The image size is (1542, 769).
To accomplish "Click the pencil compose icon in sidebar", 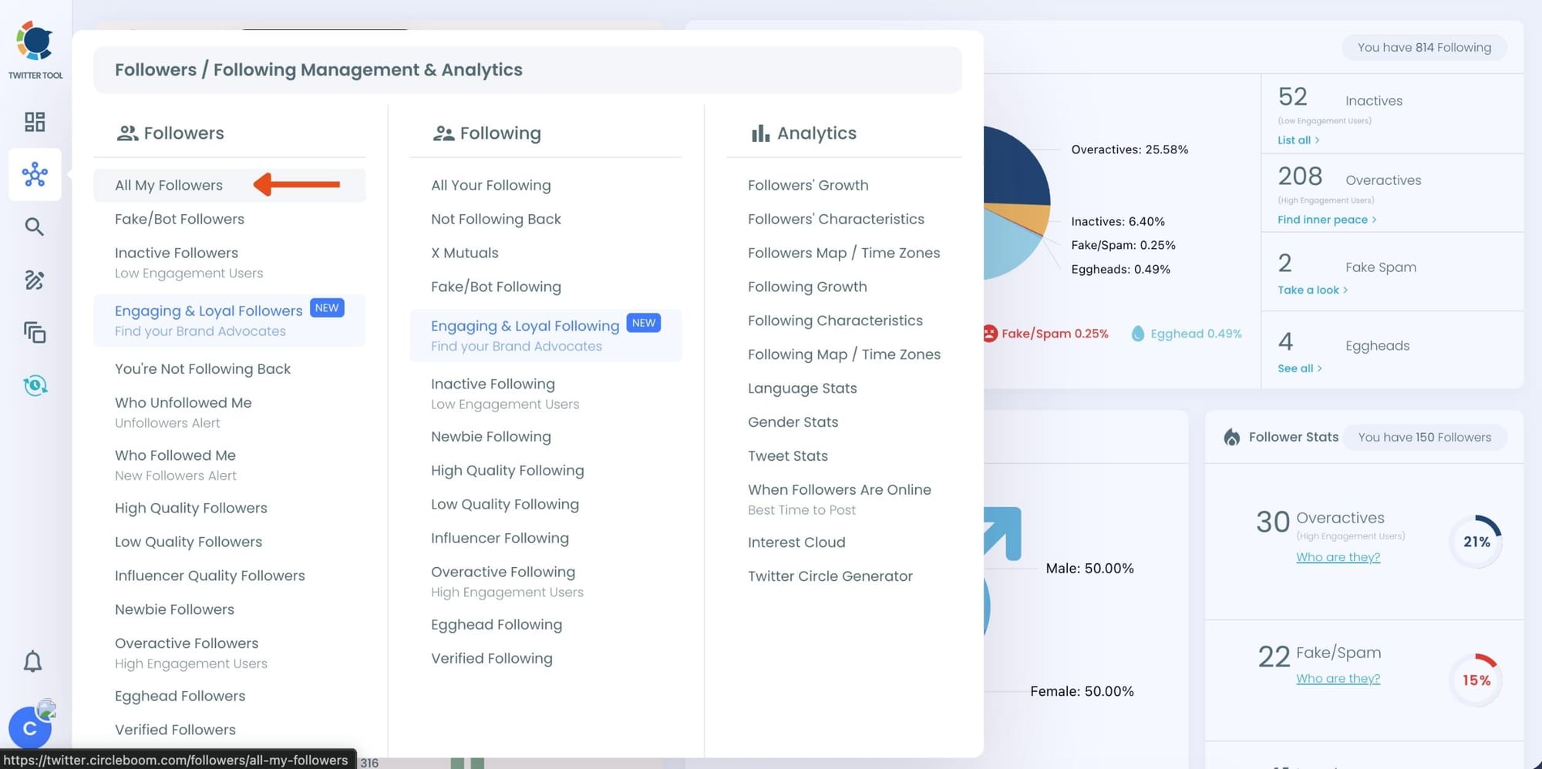I will [x=35, y=280].
